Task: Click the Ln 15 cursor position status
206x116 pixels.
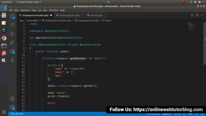Action: [x=153, y=114]
